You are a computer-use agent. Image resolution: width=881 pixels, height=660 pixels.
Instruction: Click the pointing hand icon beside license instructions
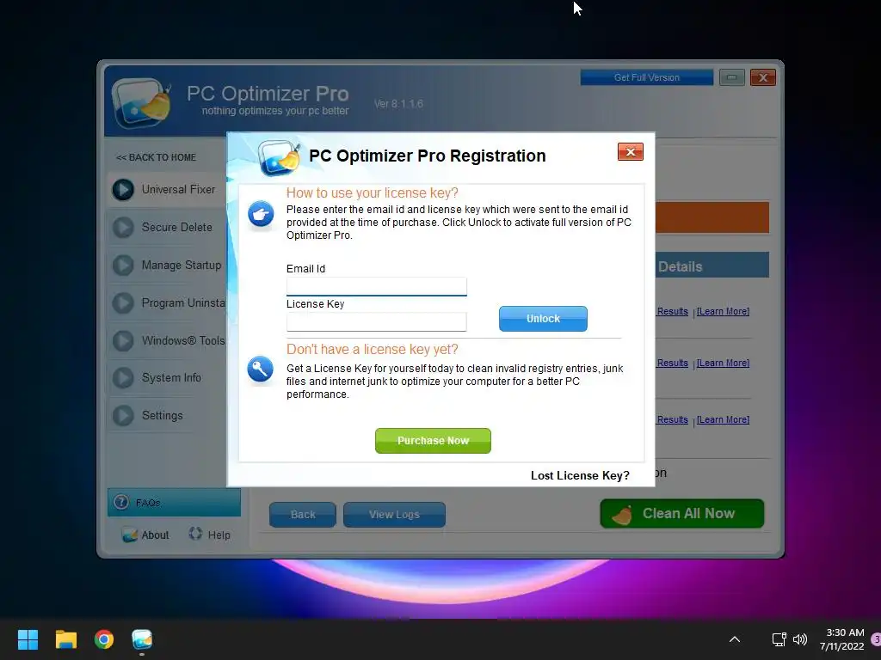260,214
